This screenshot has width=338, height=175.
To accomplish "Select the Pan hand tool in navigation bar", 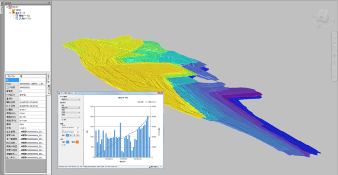I will pos(334,44).
